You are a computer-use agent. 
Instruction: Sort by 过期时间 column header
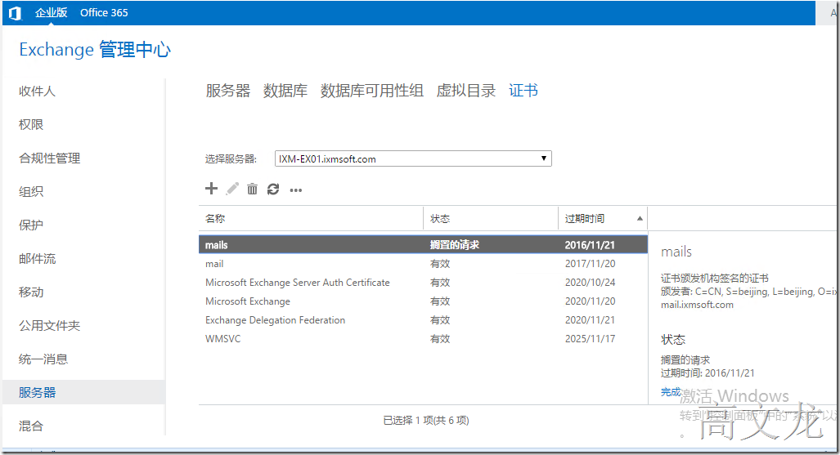[x=603, y=218]
